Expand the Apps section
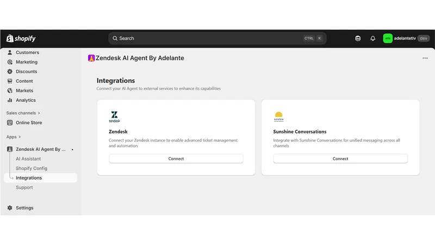 tap(14, 137)
